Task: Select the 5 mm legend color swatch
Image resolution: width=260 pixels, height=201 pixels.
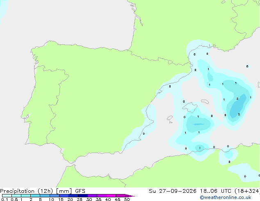Action: point(45,196)
